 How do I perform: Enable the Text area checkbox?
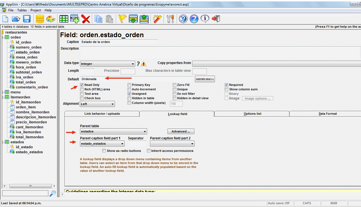(x=82, y=94)
